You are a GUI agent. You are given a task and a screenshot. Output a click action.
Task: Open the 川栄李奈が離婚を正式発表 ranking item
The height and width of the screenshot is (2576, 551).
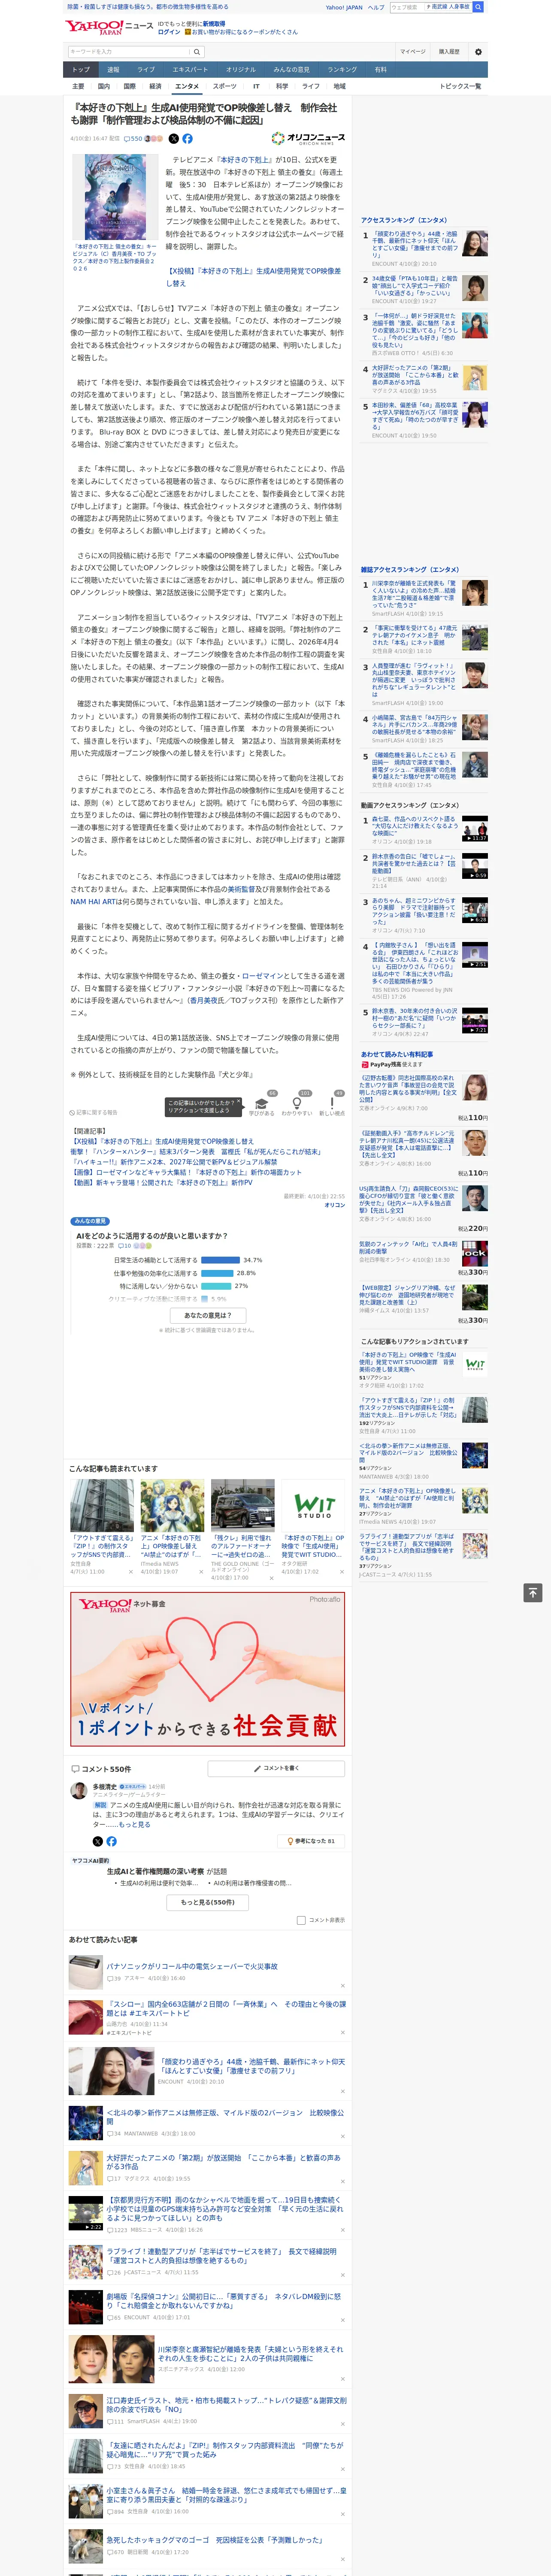point(414,595)
